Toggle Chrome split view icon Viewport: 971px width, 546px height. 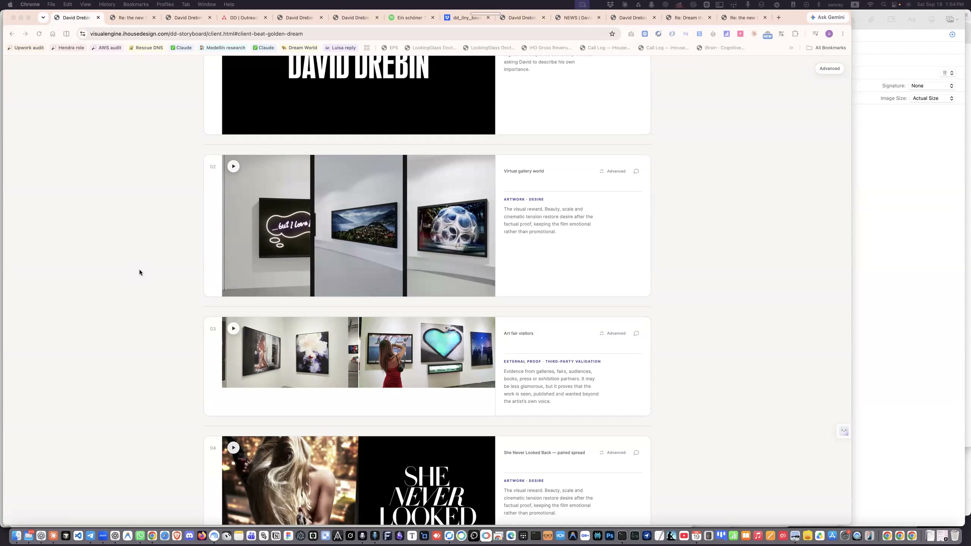click(66, 34)
